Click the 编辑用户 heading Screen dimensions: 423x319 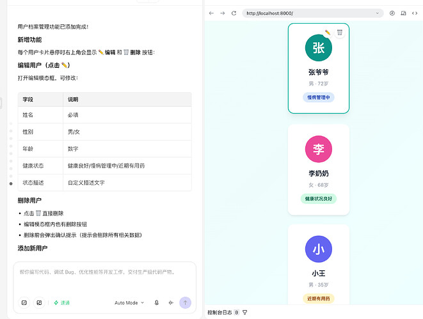click(44, 65)
